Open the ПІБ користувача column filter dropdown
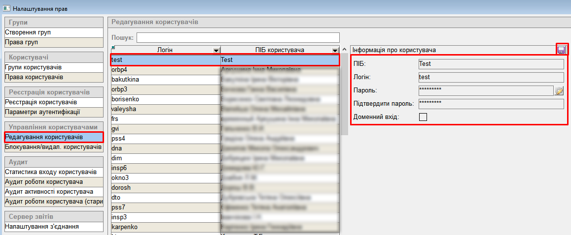The width and height of the screenshot is (571, 235). [335, 50]
